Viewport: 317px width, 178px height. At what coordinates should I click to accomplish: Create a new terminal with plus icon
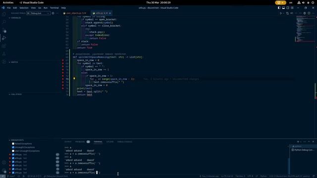click(298, 142)
